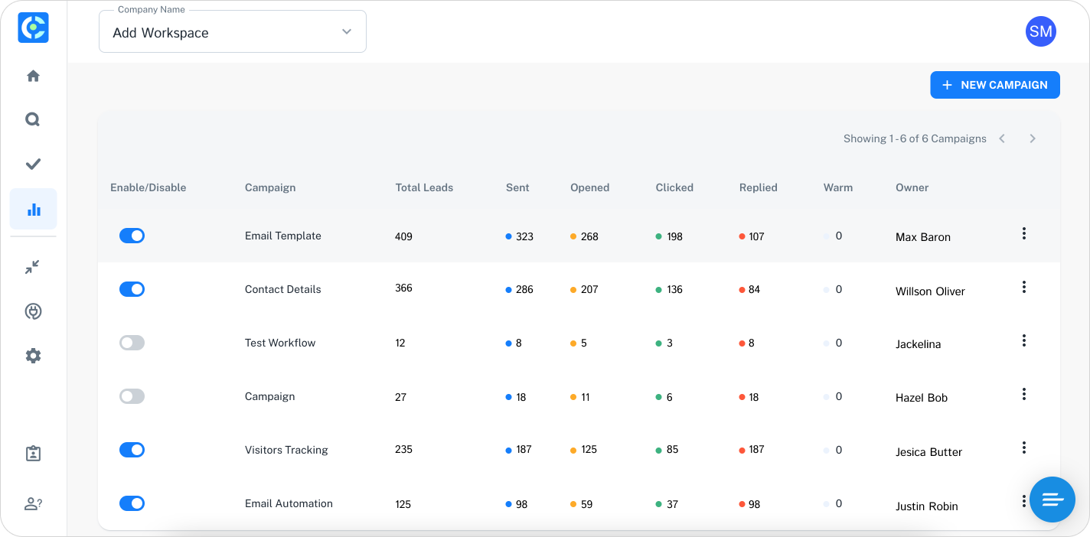The height and width of the screenshot is (537, 1090).
Task: Open the plug integrations icon
Action: coord(33,311)
